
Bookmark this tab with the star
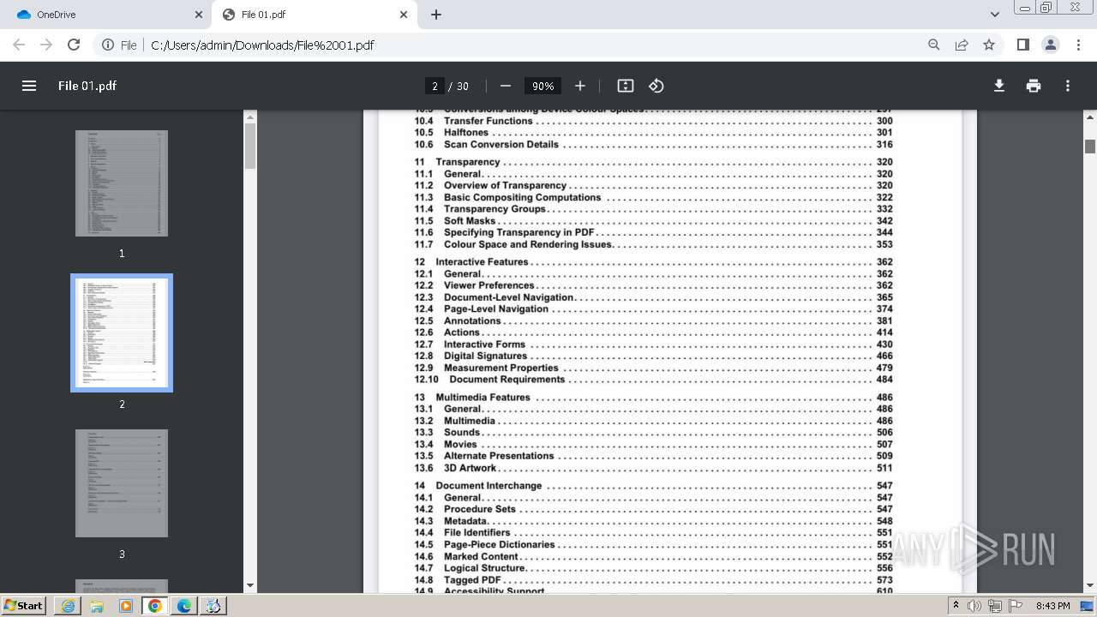(989, 45)
